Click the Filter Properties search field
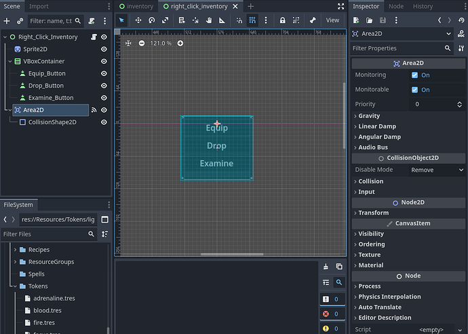 point(402,48)
